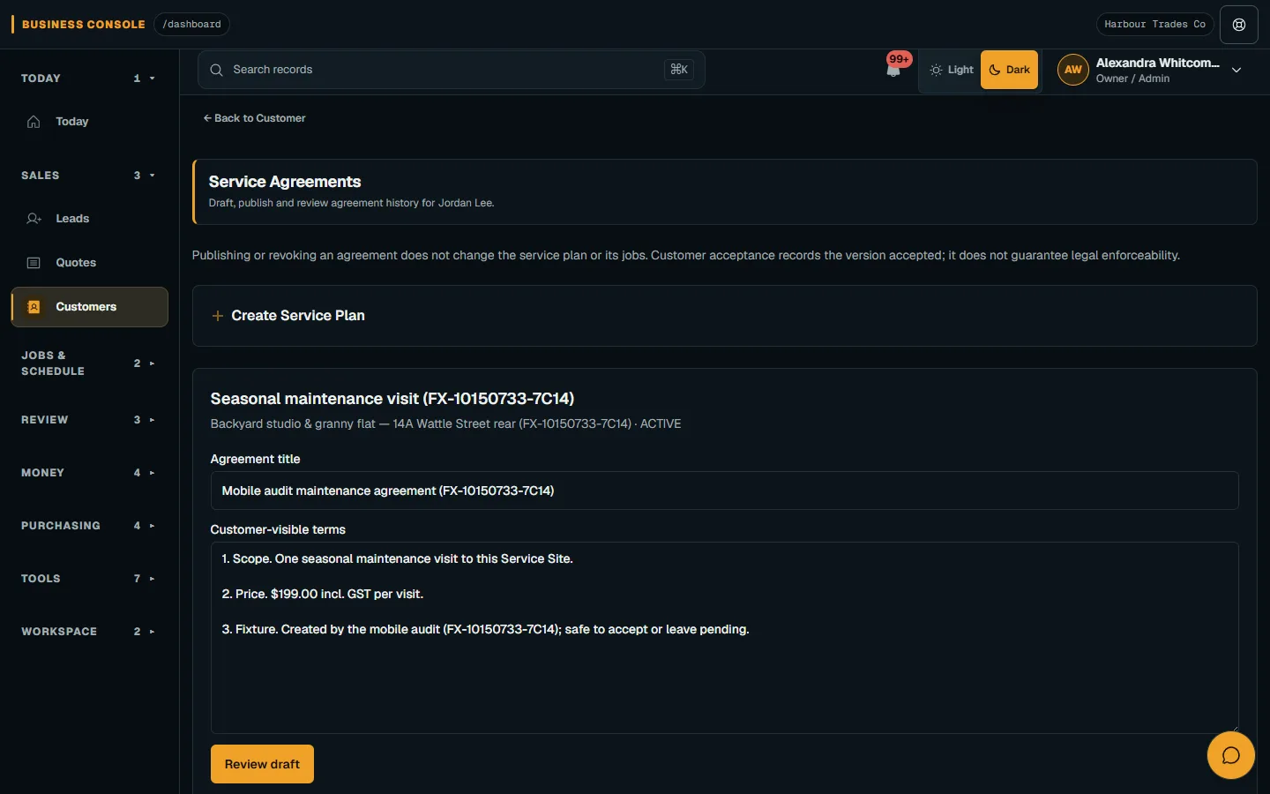The image size is (1270, 794).
Task: Collapse the Today sidebar section
Action: point(88,79)
